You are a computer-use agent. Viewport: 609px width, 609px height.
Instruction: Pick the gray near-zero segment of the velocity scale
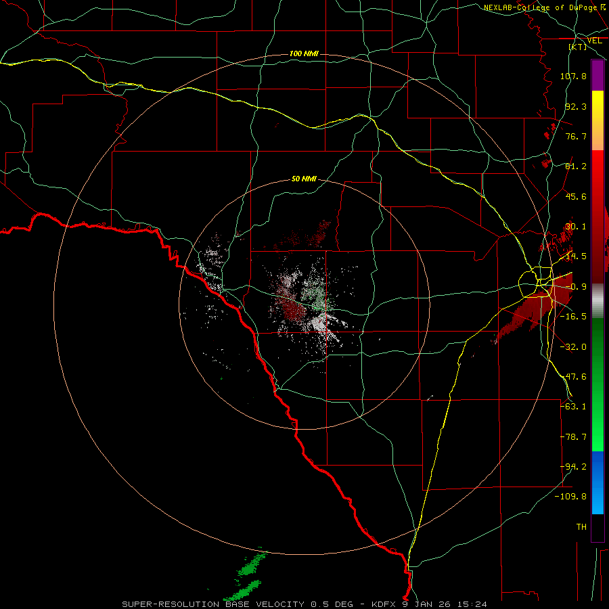597,301
